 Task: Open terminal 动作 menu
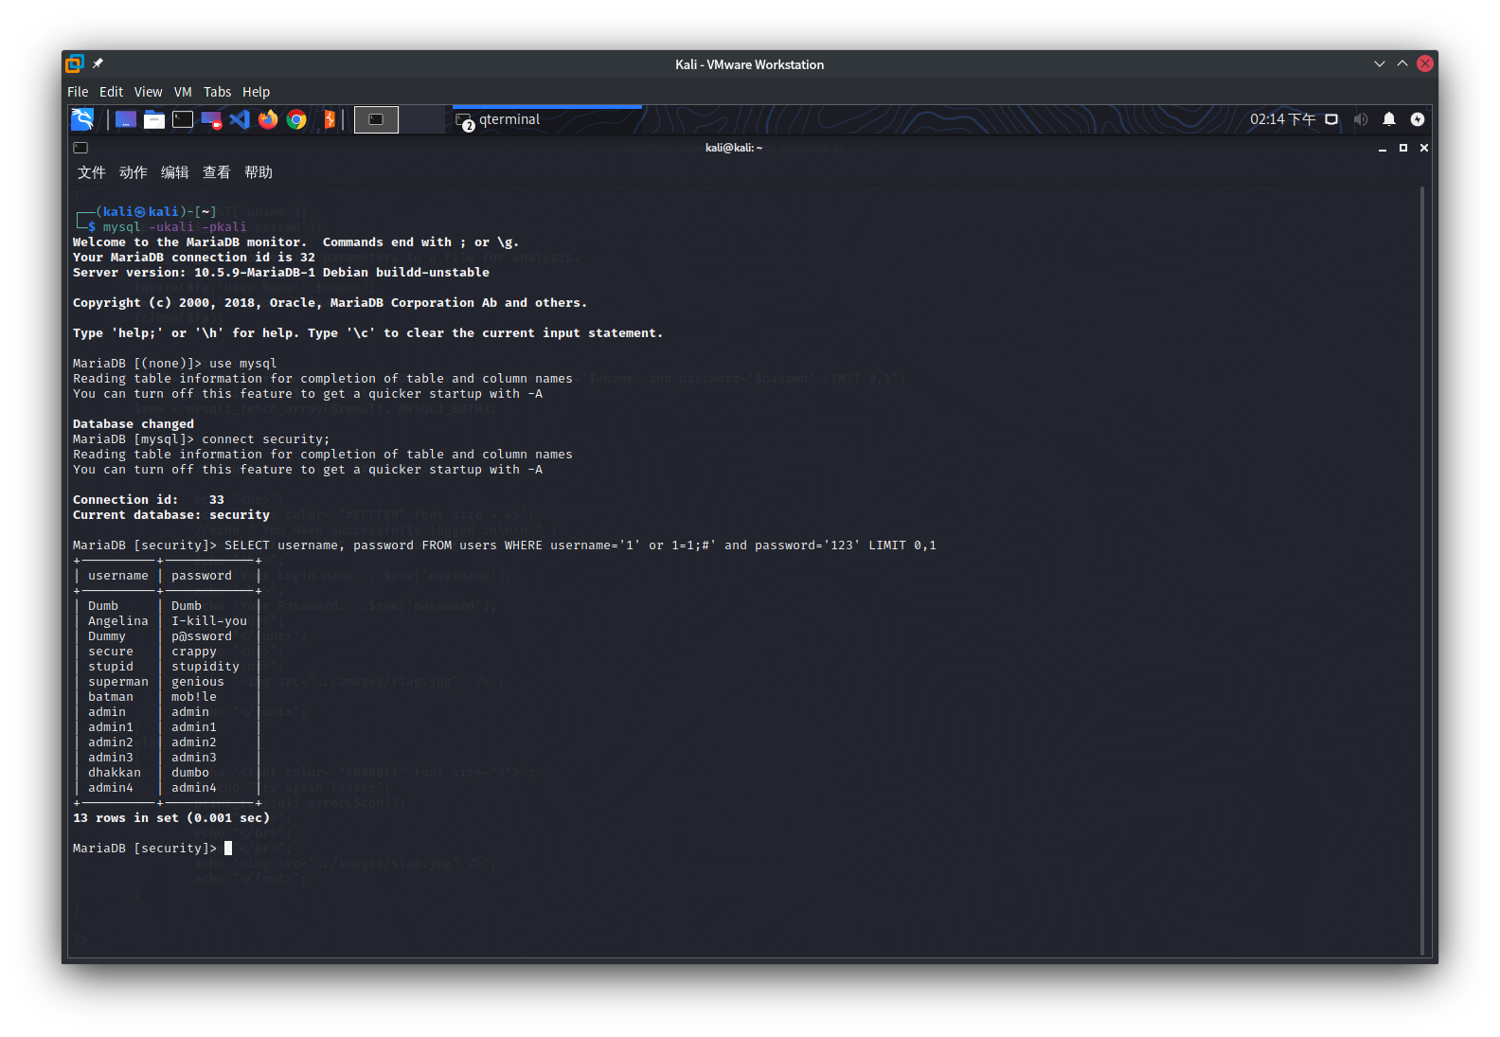click(133, 172)
